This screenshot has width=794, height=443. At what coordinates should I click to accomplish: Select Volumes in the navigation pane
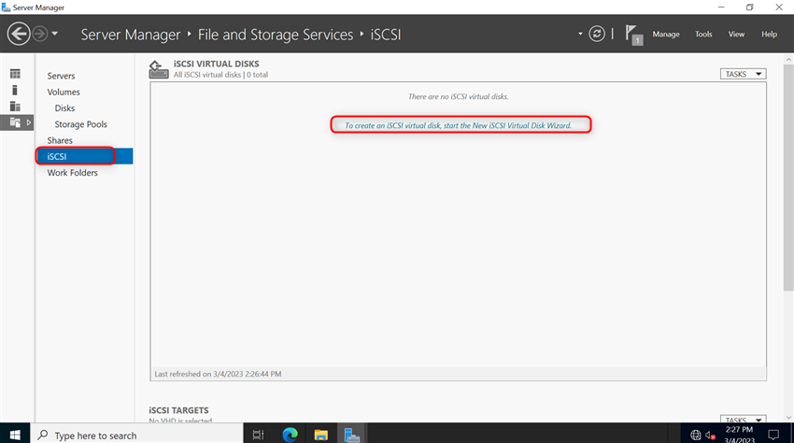pyautogui.click(x=64, y=93)
